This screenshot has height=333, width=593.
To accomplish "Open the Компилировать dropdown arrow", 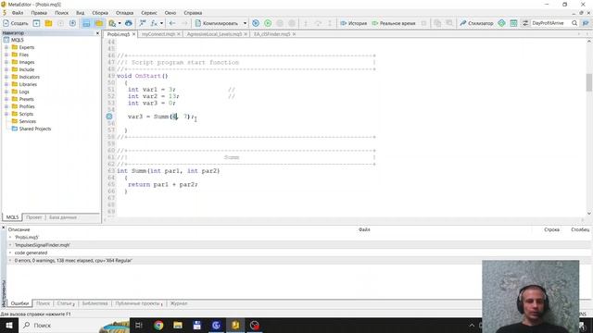I will (x=245, y=23).
